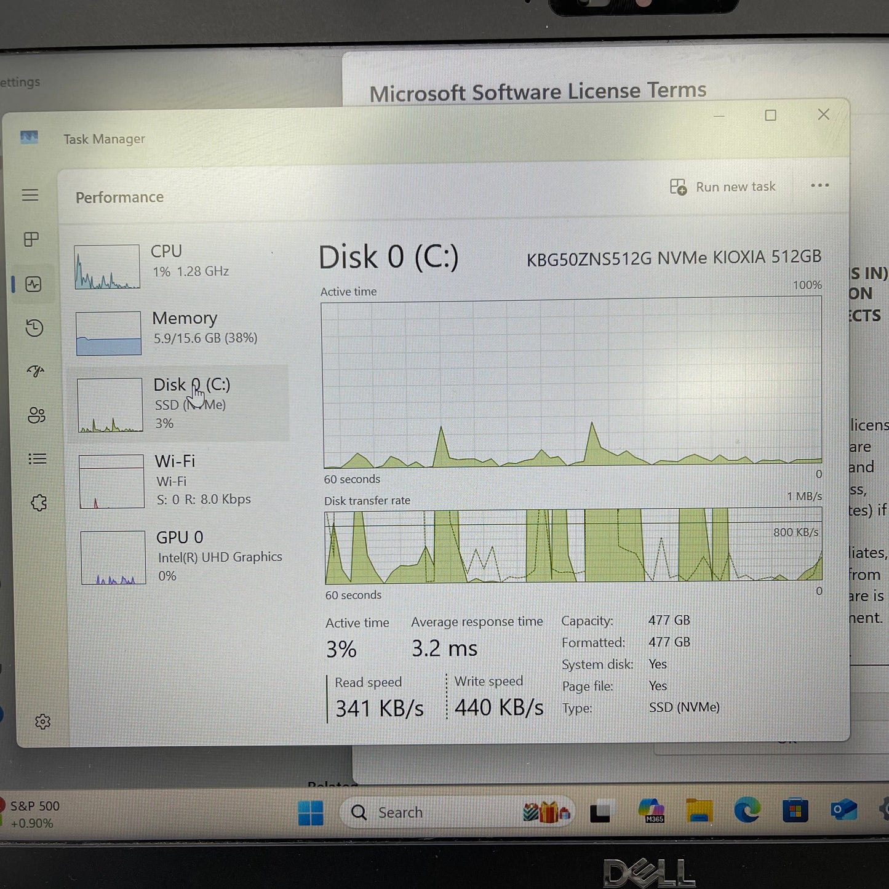Open the Processes page in the sidebar
The image size is (889, 889).
pyautogui.click(x=30, y=239)
